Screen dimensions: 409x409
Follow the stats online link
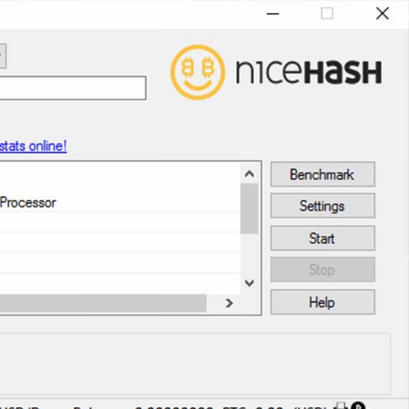coord(33,146)
